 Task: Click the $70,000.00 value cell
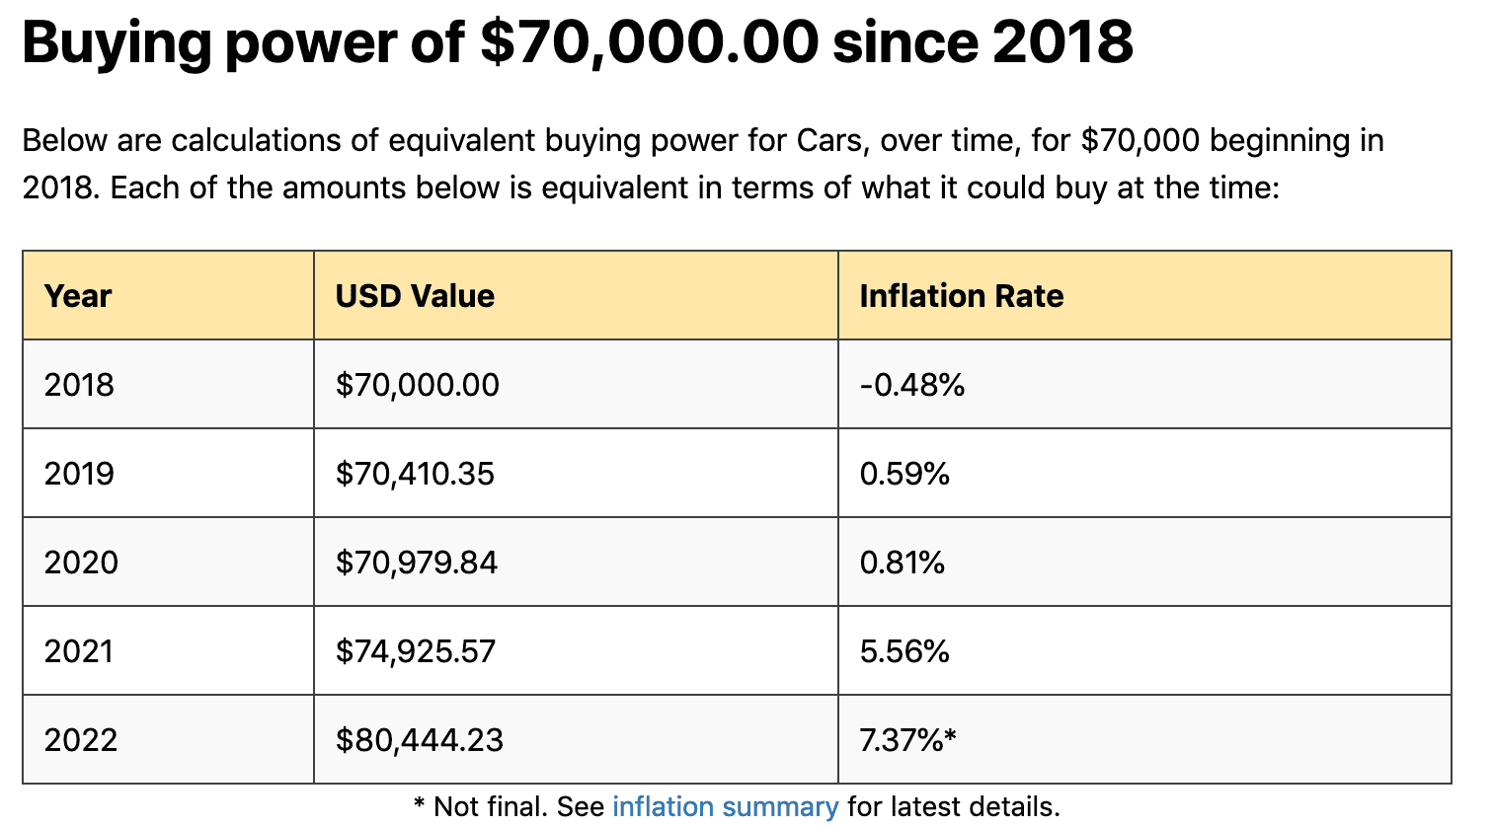coord(577,385)
